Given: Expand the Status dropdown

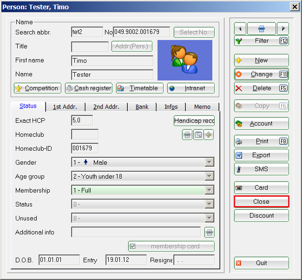Looking at the screenshot, I should coord(209,204).
